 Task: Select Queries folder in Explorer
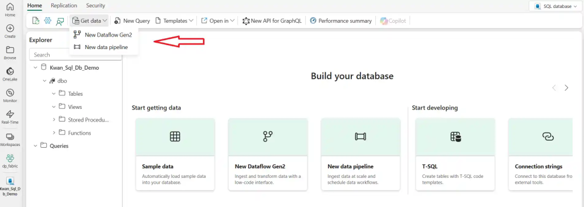tap(55, 145)
